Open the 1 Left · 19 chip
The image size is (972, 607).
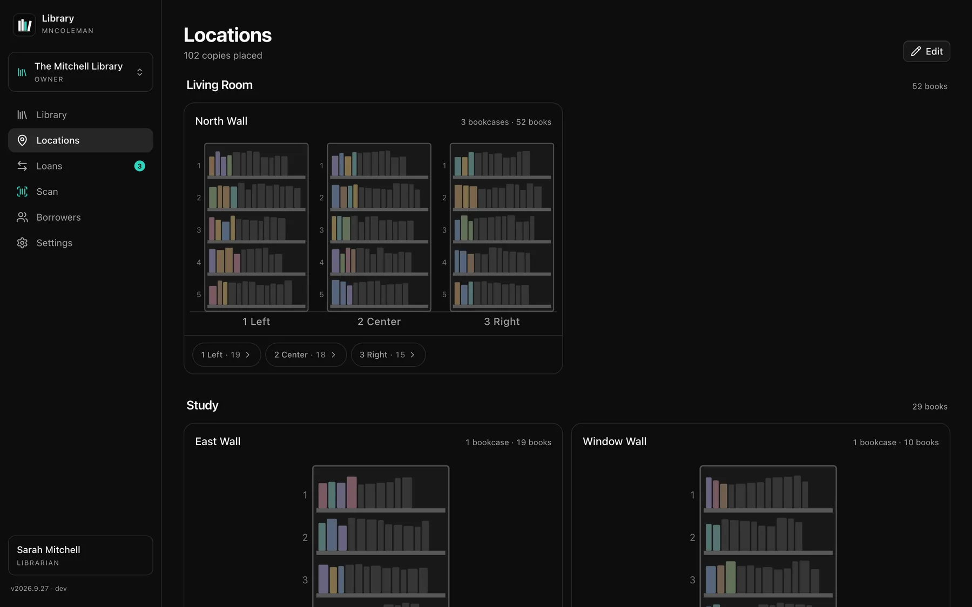(226, 354)
